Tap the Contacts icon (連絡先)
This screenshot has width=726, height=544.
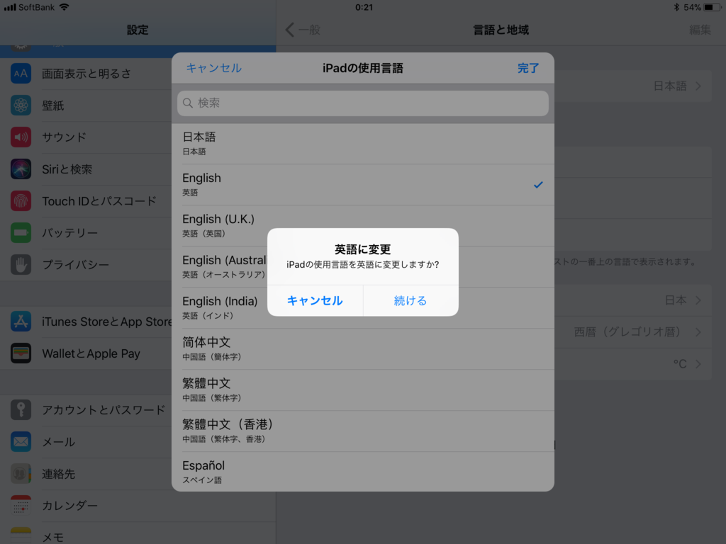click(21, 474)
